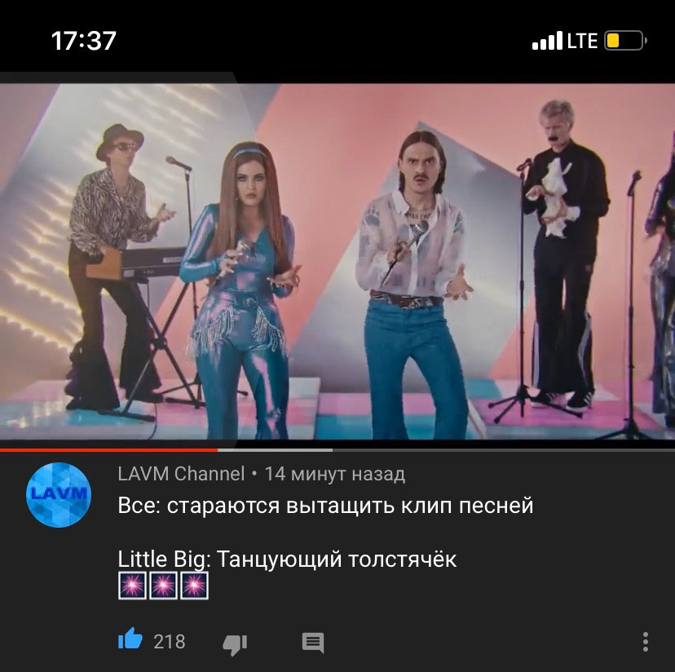Tap the video player frame
The image size is (675, 672).
click(337, 261)
